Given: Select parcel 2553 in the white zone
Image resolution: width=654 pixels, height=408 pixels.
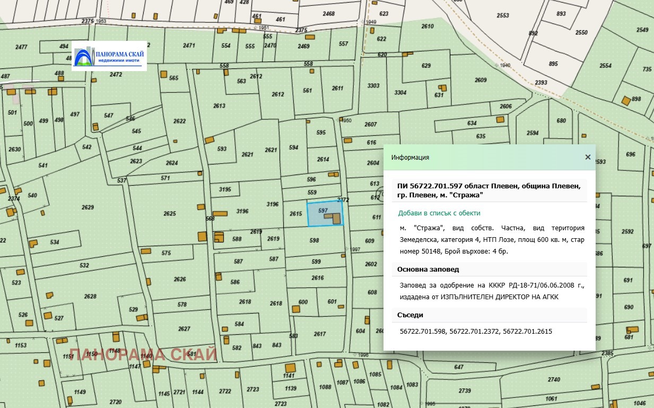Looking at the screenshot, I should [503, 15].
